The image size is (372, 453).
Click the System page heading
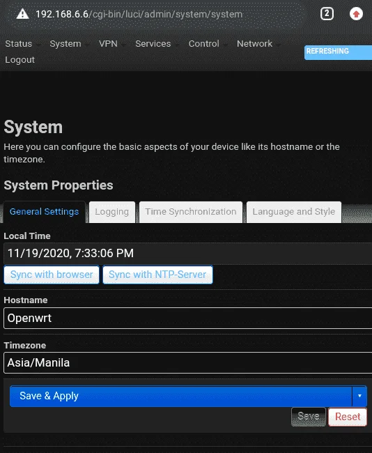pos(33,127)
